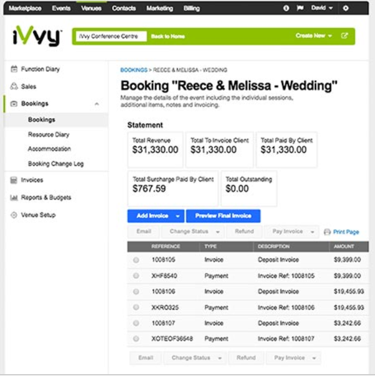Collapse the Bookings sidebar section
Image resolution: width=375 pixels, height=376 pixels.
[96, 104]
